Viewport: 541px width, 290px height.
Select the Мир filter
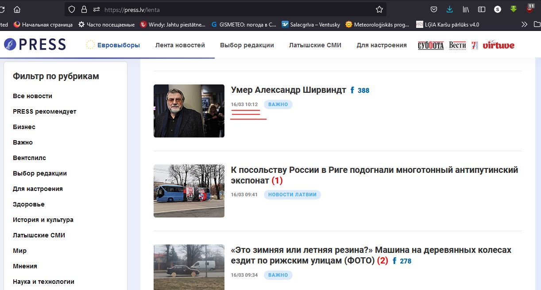(20, 251)
